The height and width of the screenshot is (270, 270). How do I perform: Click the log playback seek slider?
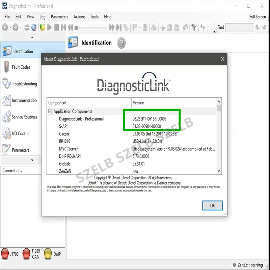[x=90, y=28]
